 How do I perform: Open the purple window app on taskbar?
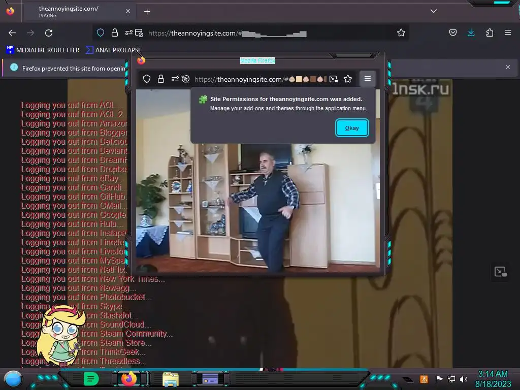(x=210, y=379)
